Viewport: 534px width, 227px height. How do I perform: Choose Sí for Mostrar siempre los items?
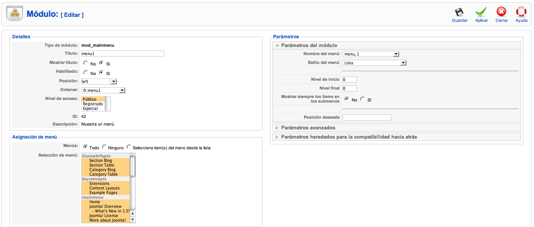click(x=363, y=99)
